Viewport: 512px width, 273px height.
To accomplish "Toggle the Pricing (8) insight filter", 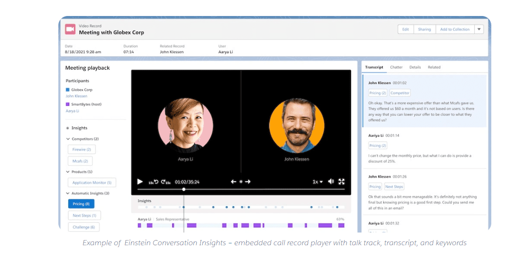I will pos(81,204).
